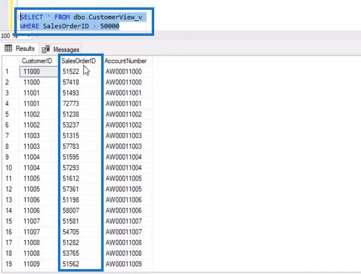This screenshot has width=361, height=274.
Task: Select CustomerID 11004 in row 10
Action: click(x=39, y=167)
